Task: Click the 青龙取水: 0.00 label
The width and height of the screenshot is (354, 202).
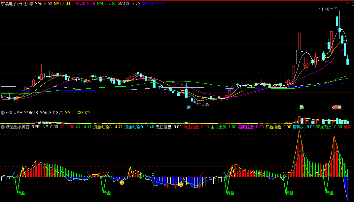Action: (x=329, y=127)
